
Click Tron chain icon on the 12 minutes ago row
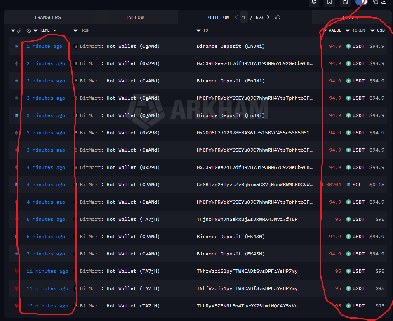coord(16,306)
